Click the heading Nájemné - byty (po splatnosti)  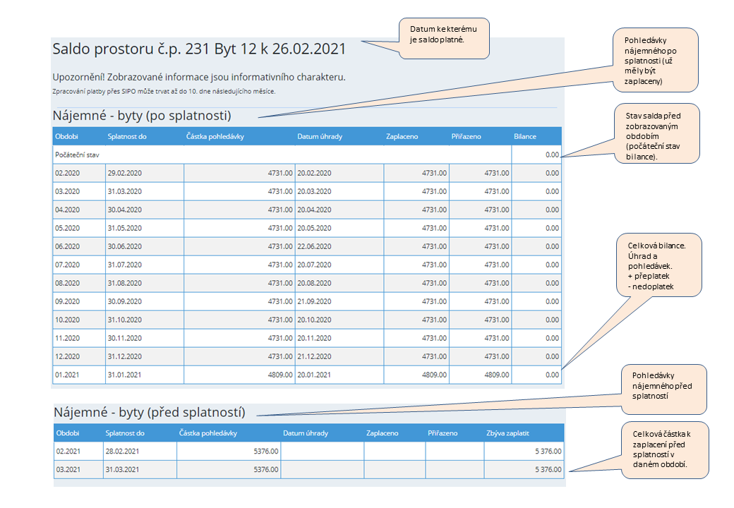pos(142,115)
